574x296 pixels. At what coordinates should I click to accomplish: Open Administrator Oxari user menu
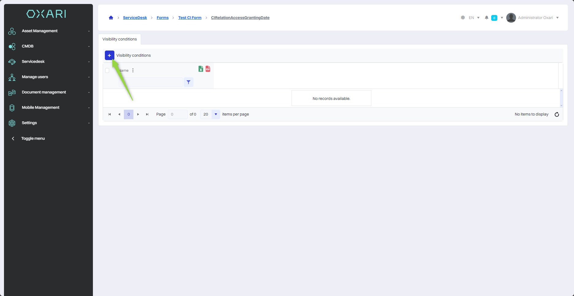533,18
